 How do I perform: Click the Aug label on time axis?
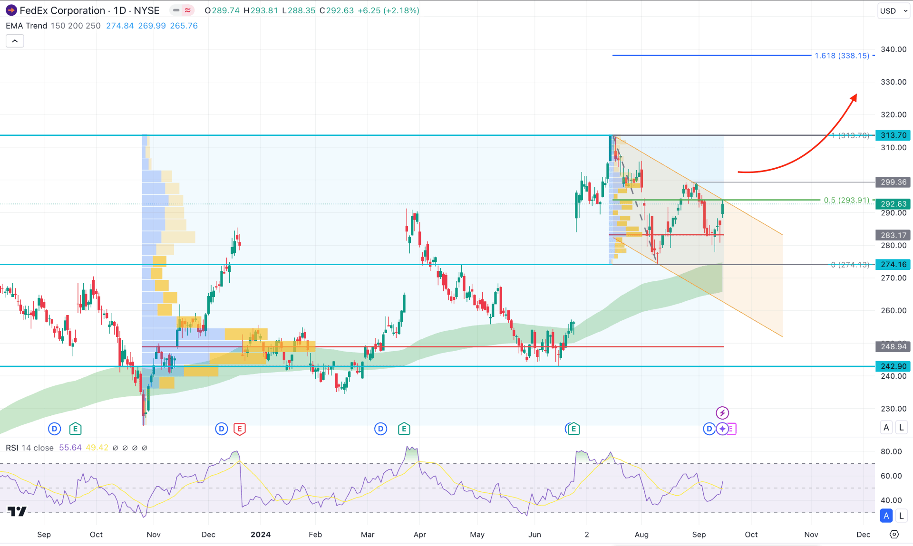641,535
